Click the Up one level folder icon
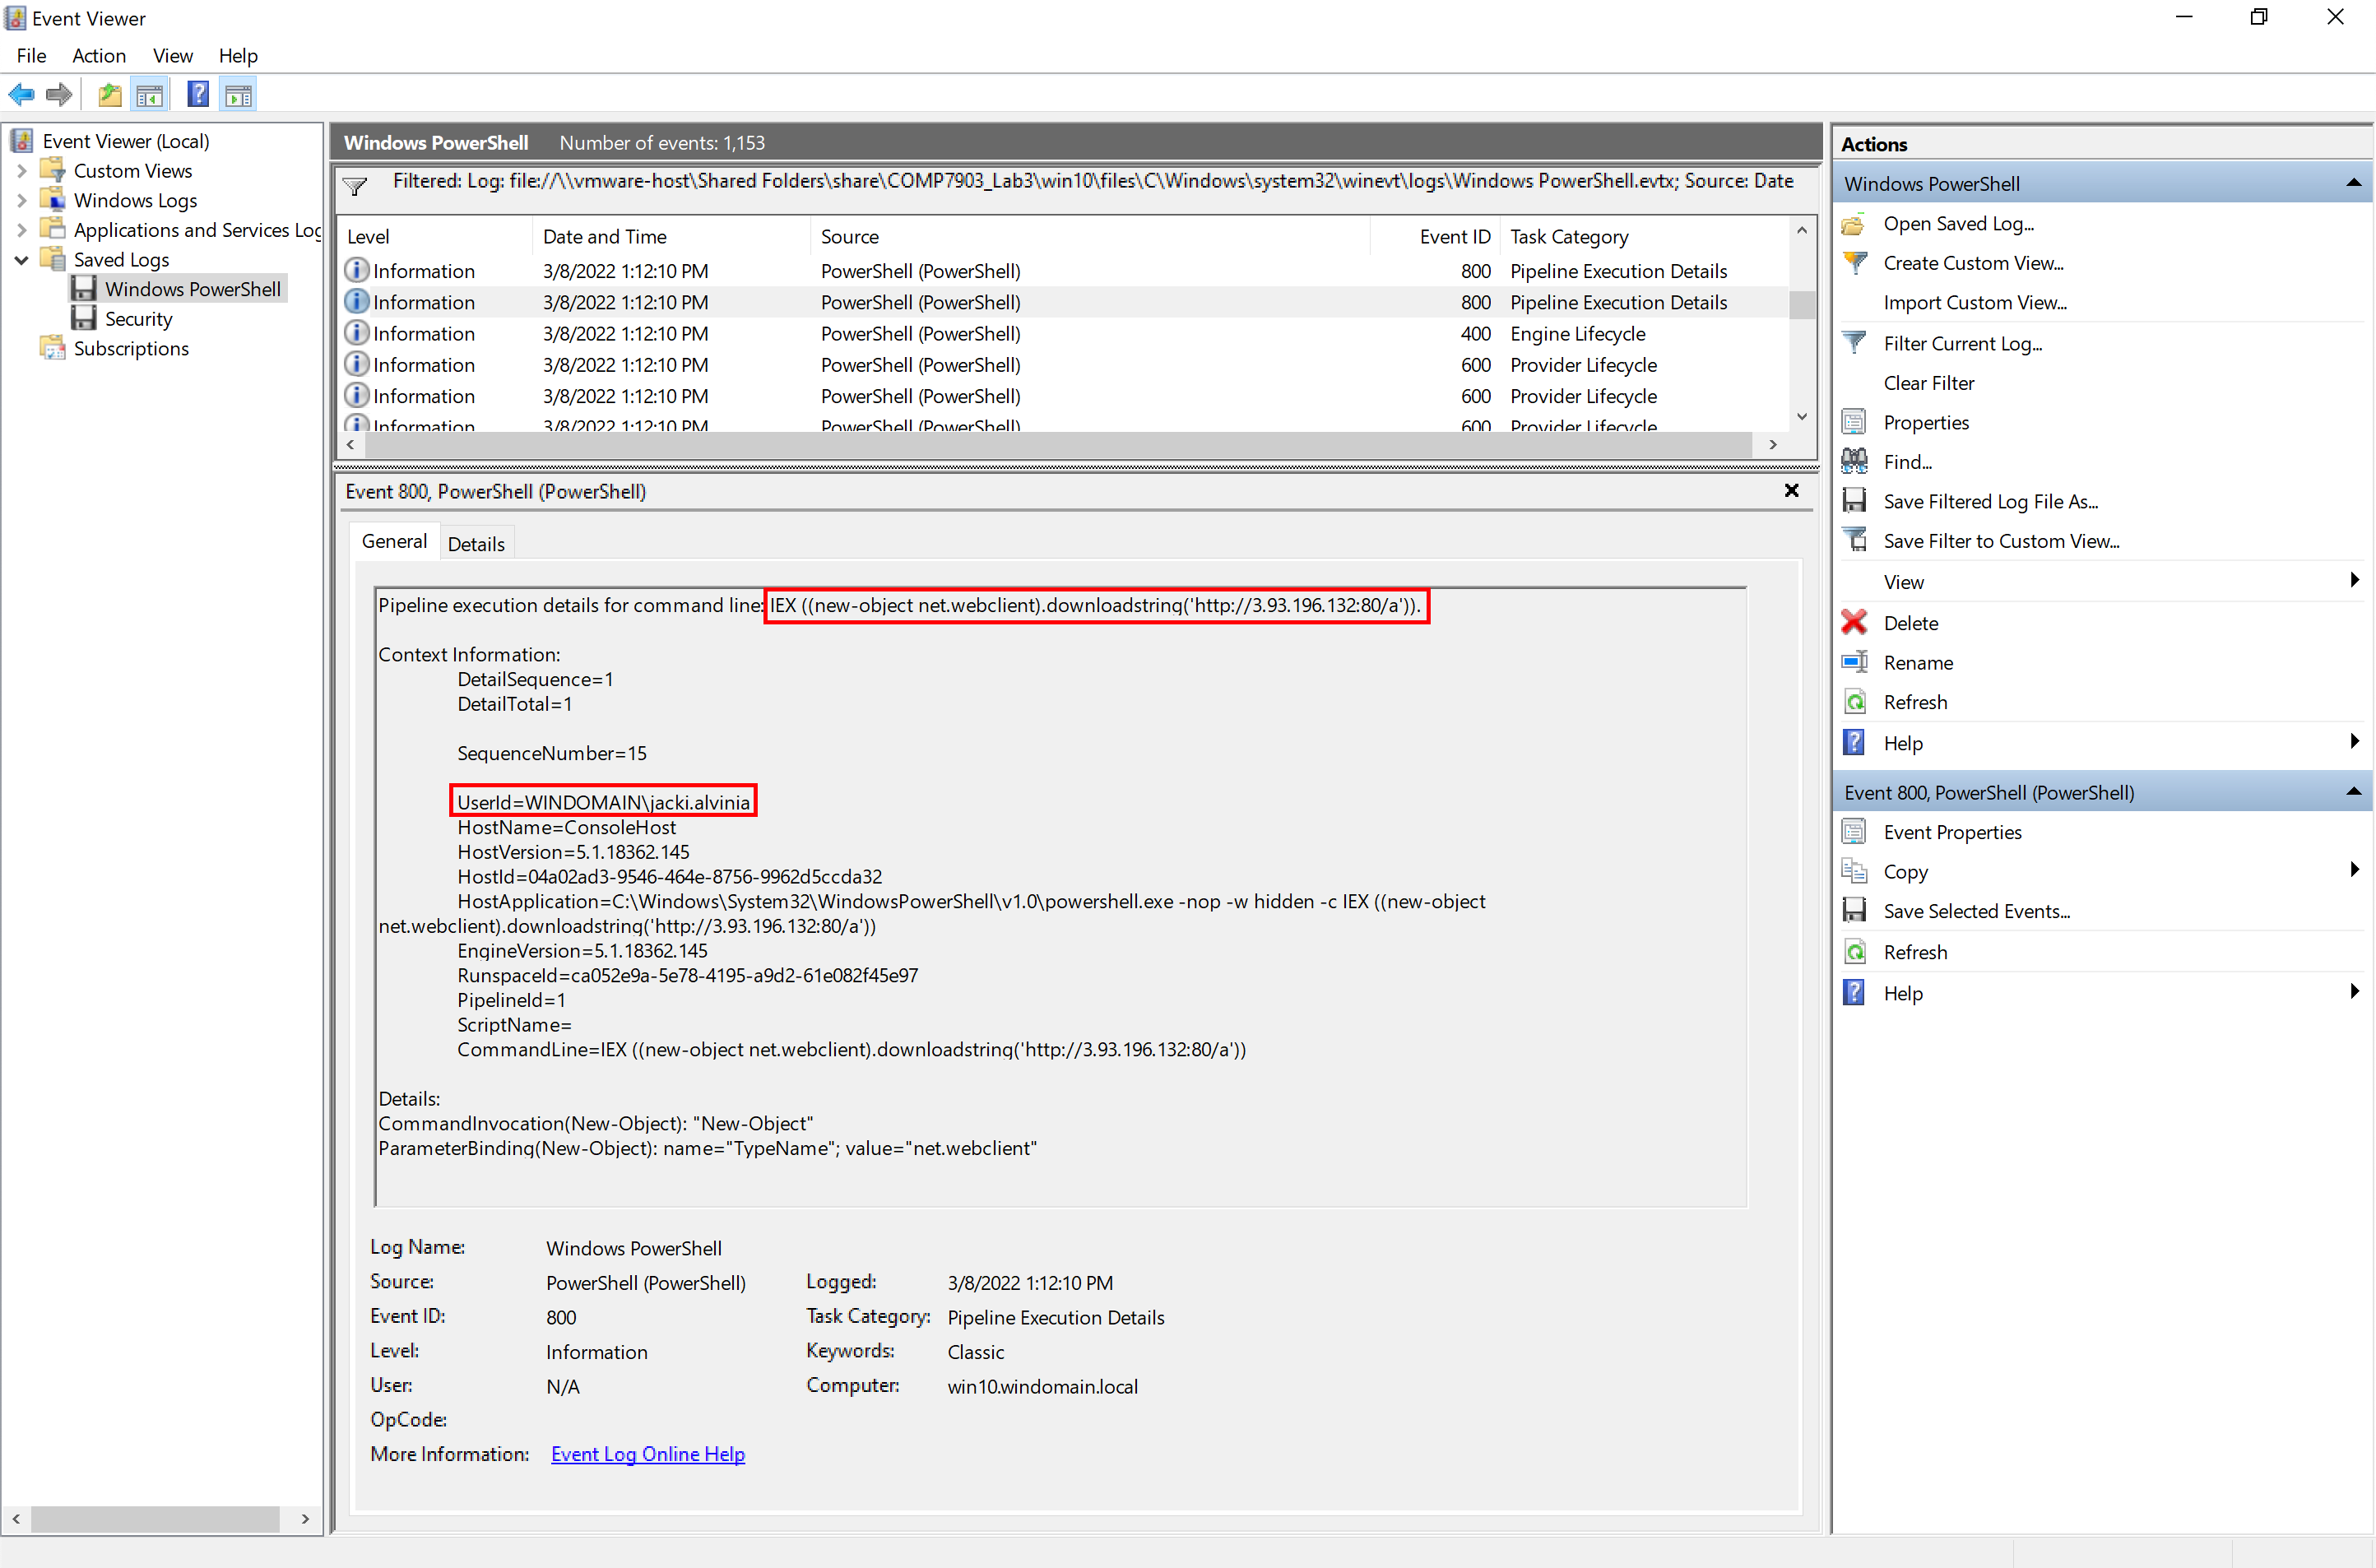The height and width of the screenshot is (1568, 2376). (x=109, y=95)
